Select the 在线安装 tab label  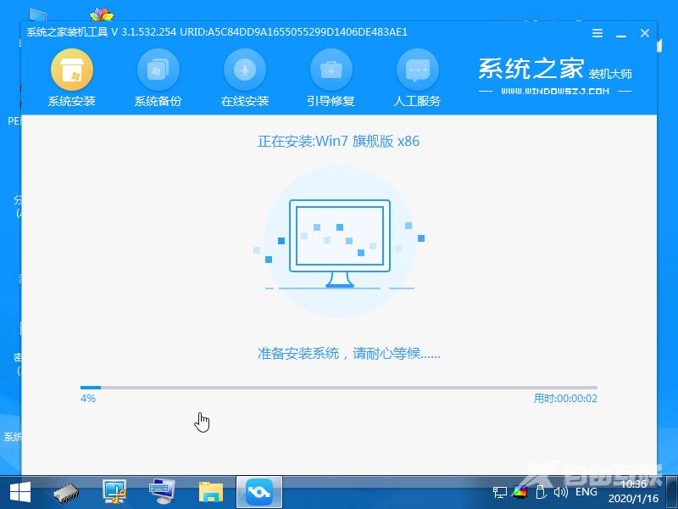coord(245,101)
